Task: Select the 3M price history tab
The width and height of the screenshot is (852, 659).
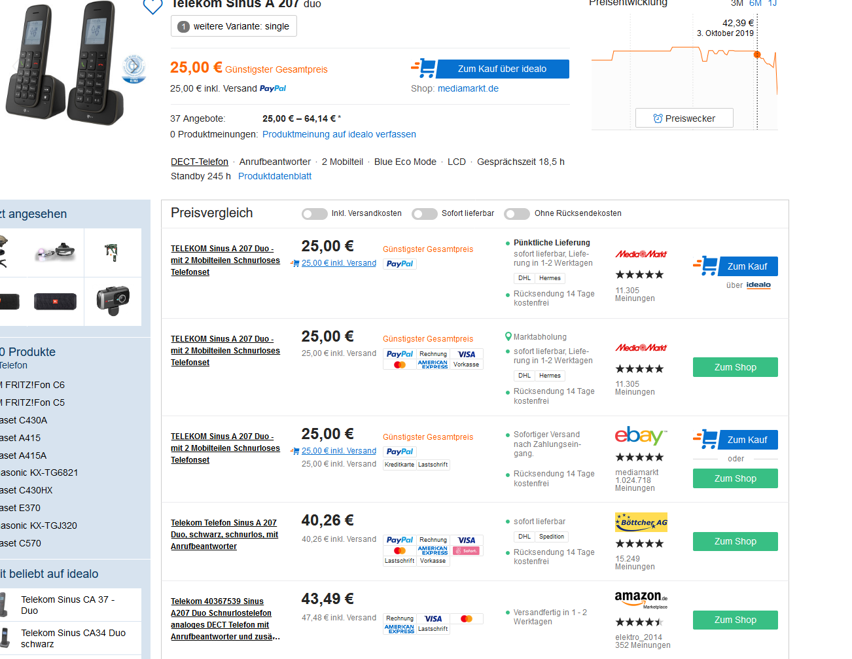Action: pos(737,4)
